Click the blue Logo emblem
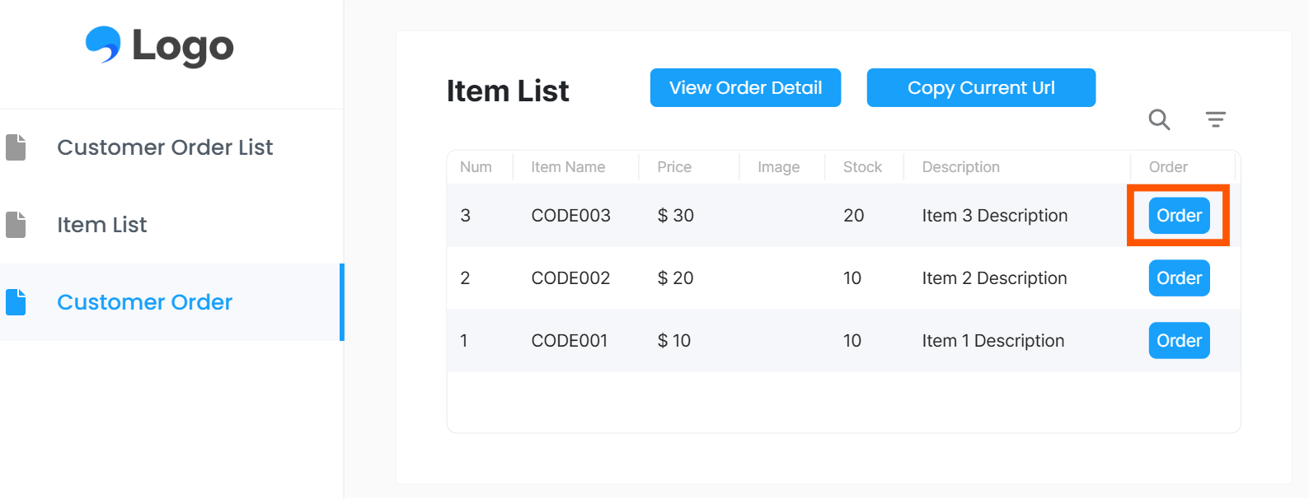1309x499 pixels. [x=103, y=44]
